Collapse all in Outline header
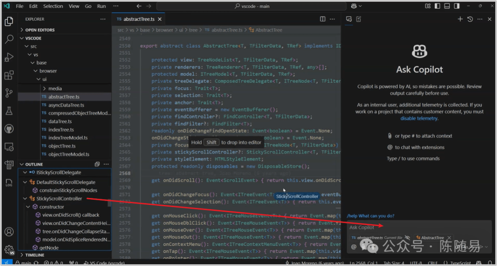 point(97,164)
